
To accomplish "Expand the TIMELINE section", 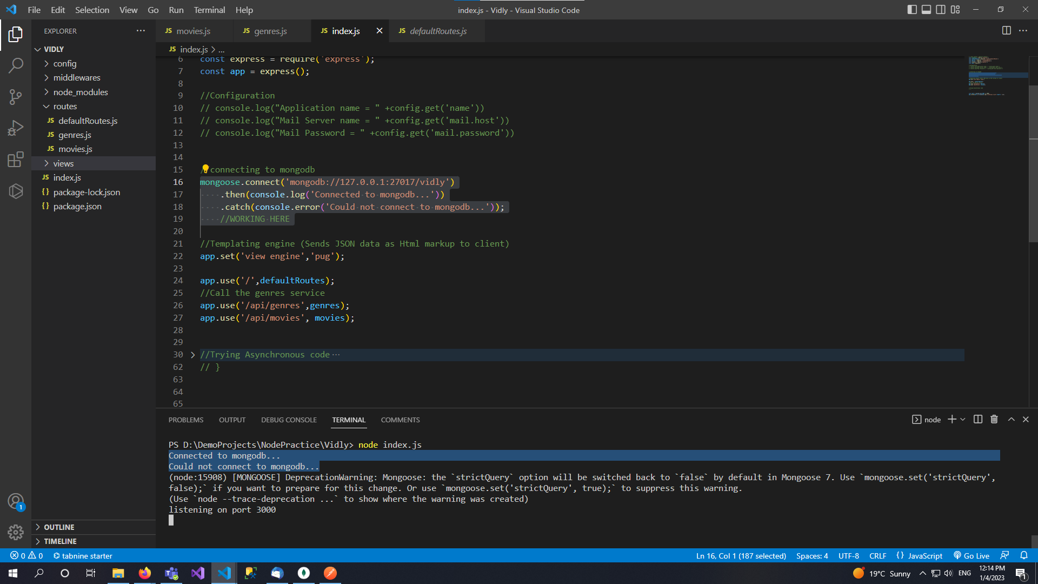I will [93, 541].
